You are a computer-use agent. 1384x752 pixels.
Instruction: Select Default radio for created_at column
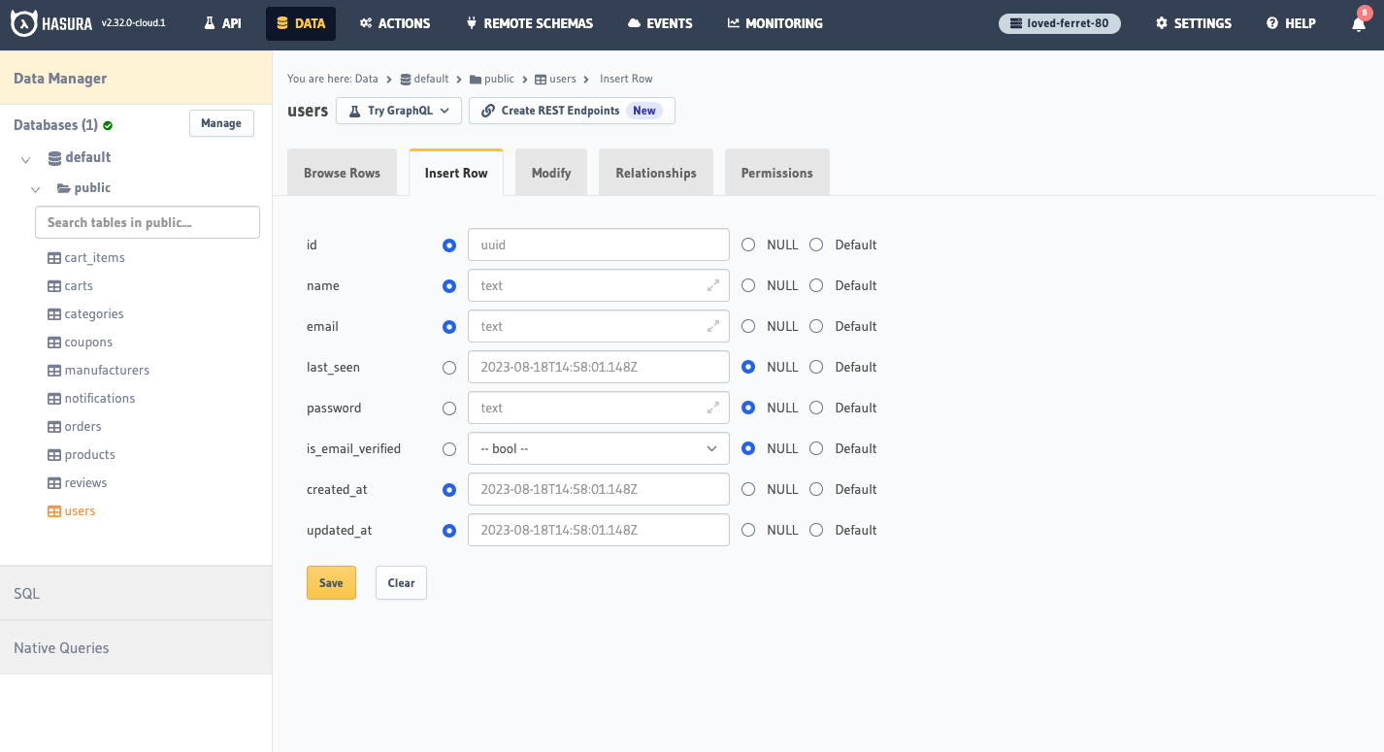[816, 489]
